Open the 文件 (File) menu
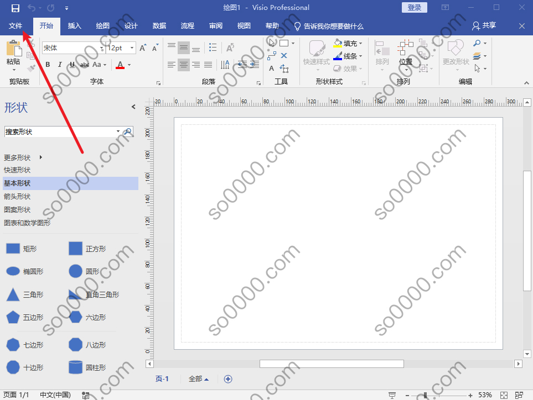This screenshot has width=533, height=400. tap(15, 26)
